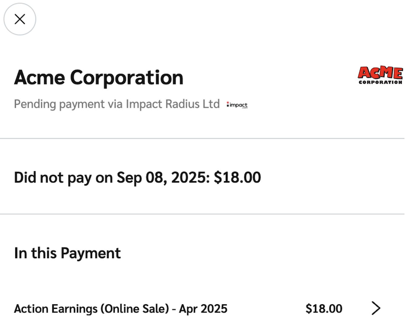The image size is (410, 323).
Task: Click the words 'Action Earnings' in row
Action: point(56,308)
